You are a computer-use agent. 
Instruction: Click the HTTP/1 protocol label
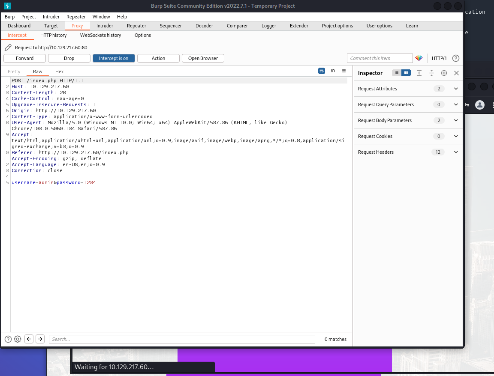pos(439,58)
